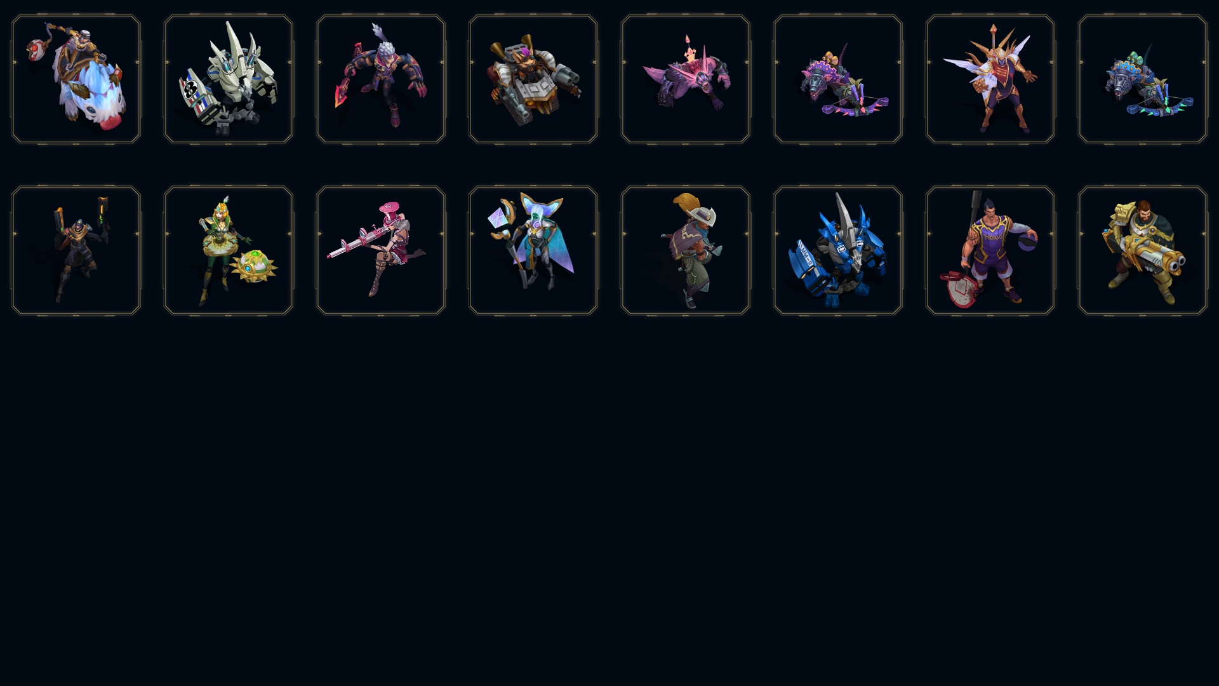Viewport: 1219px width, 686px height.
Task: Select the cowboy with feathered white hat
Action: coord(686,250)
